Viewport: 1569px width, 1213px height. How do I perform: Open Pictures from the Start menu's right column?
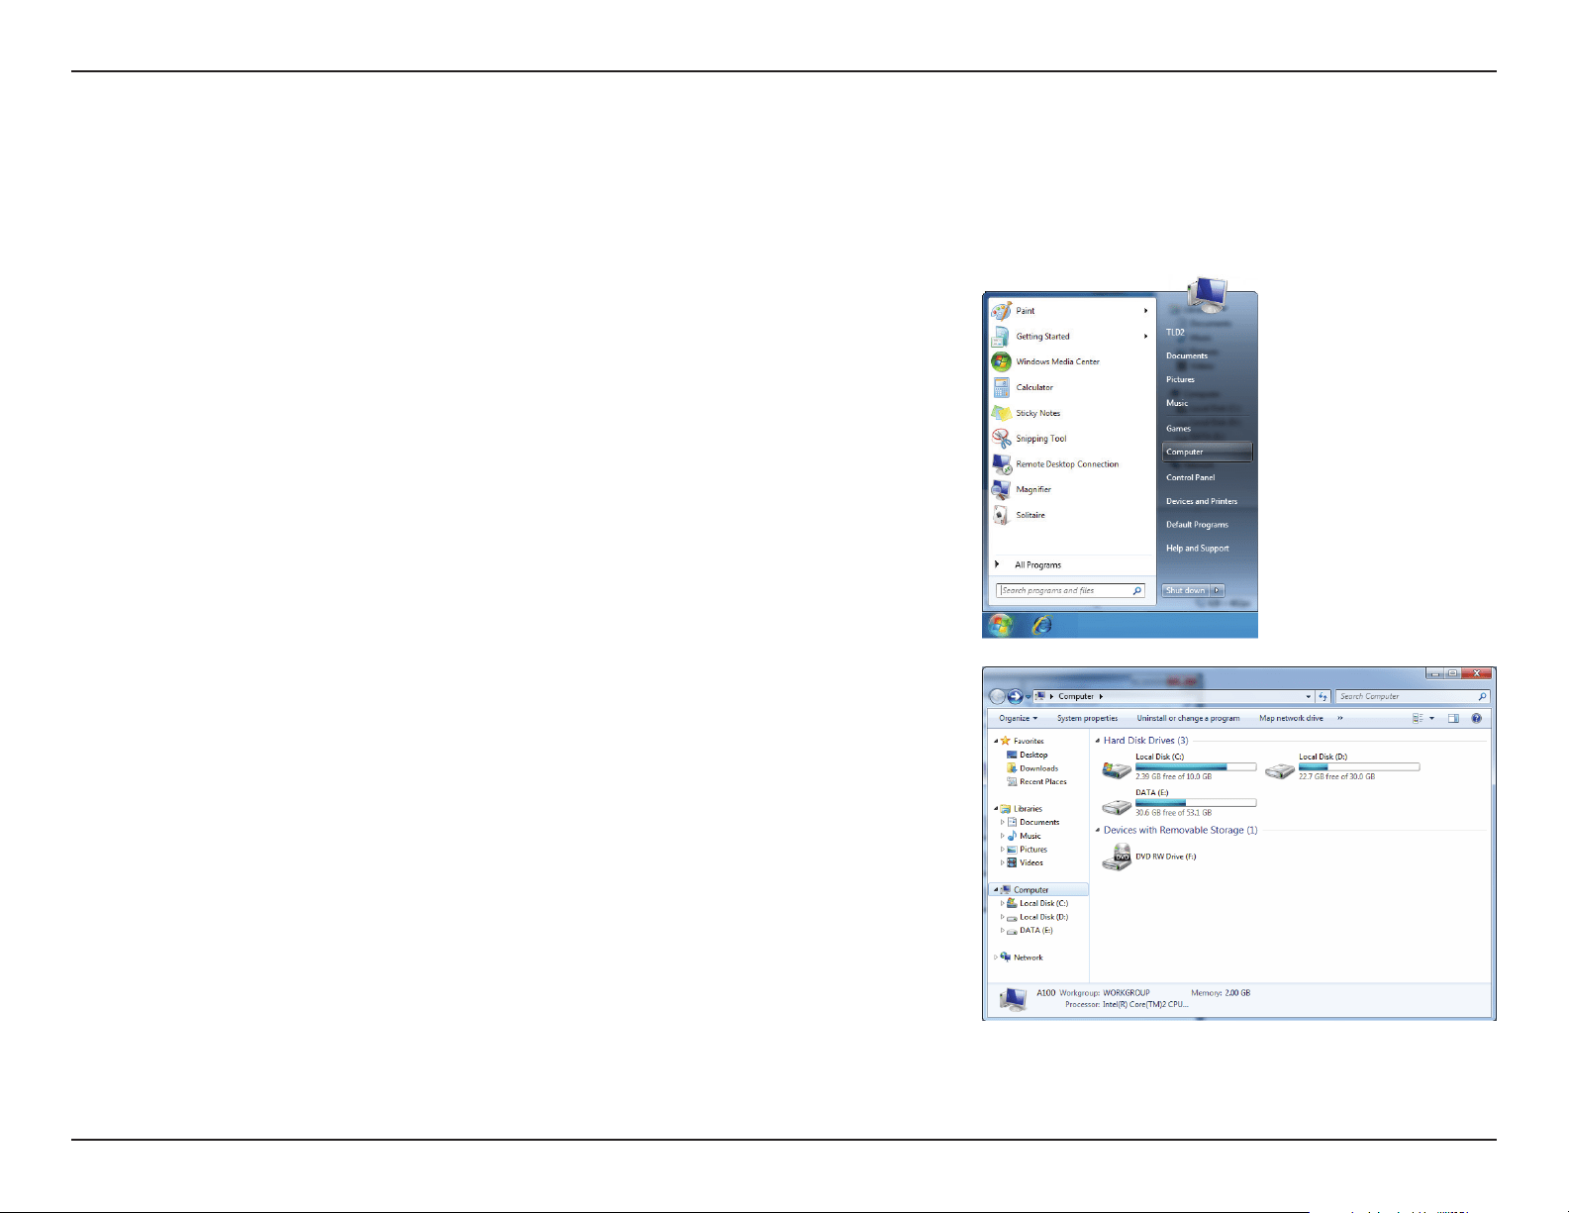click(x=1180, y=379)
